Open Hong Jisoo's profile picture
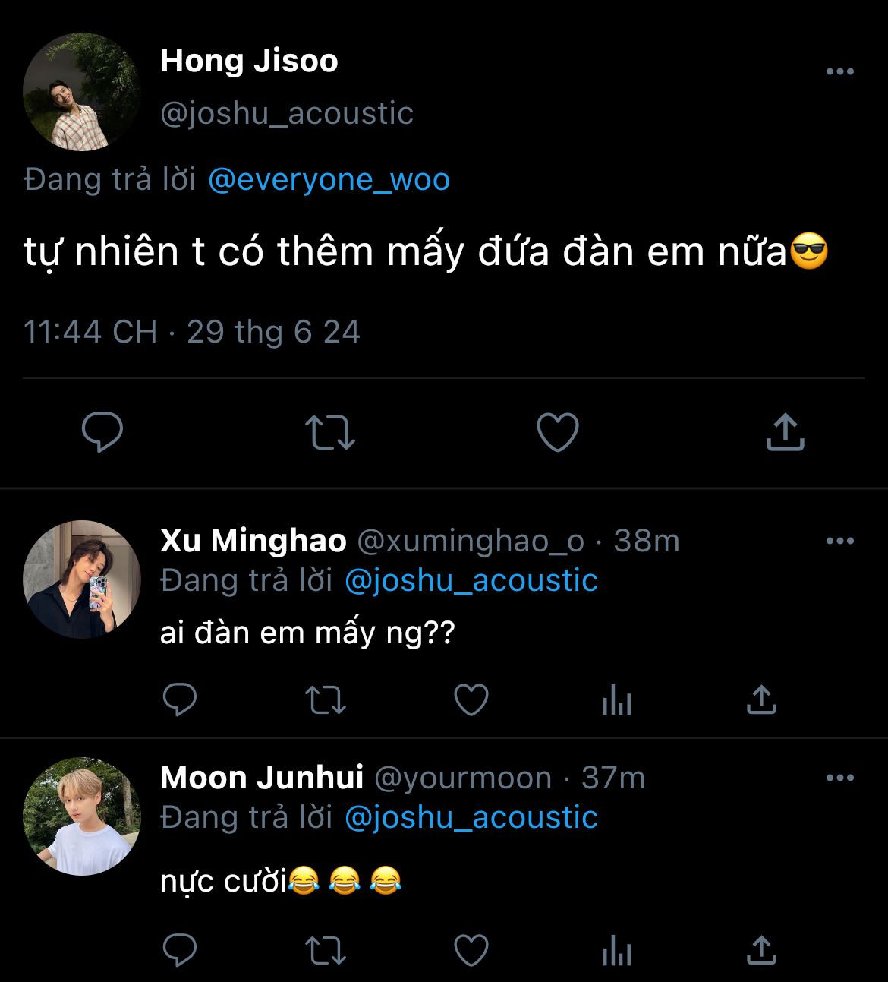Viewport: 888px width, 982px height. click(81, 91)
